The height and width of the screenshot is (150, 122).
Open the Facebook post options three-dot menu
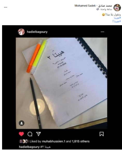point(5,7)
